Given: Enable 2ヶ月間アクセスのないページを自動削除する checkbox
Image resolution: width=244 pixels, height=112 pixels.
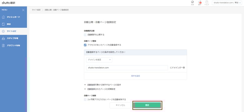Looking at the screenshot, I should pos(85,100).
